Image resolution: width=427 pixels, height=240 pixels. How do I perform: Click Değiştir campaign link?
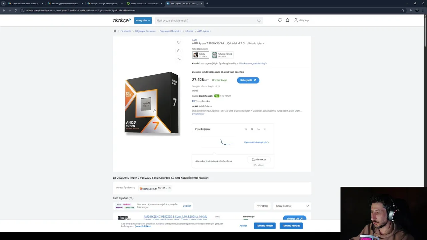point(187,206)
